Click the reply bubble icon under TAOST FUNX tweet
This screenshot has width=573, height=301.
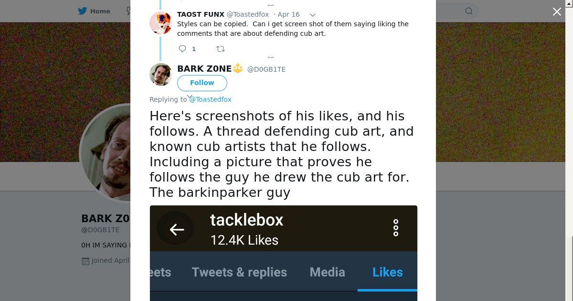[182, 49]
